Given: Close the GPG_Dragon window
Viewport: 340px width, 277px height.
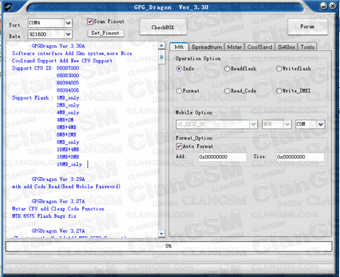Looking at the screenshot, I should tap(332, 6).
